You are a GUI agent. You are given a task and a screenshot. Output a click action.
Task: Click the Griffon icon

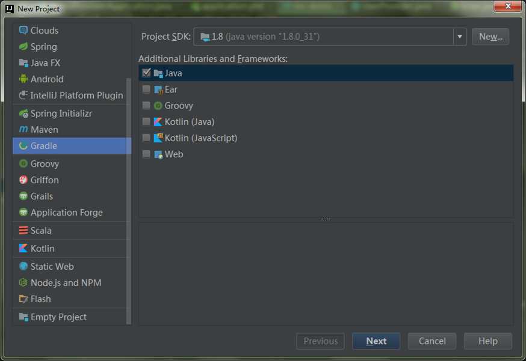[x=23, y=180]
